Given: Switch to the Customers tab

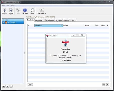Looking at the screenshot, I should [39, 20].
